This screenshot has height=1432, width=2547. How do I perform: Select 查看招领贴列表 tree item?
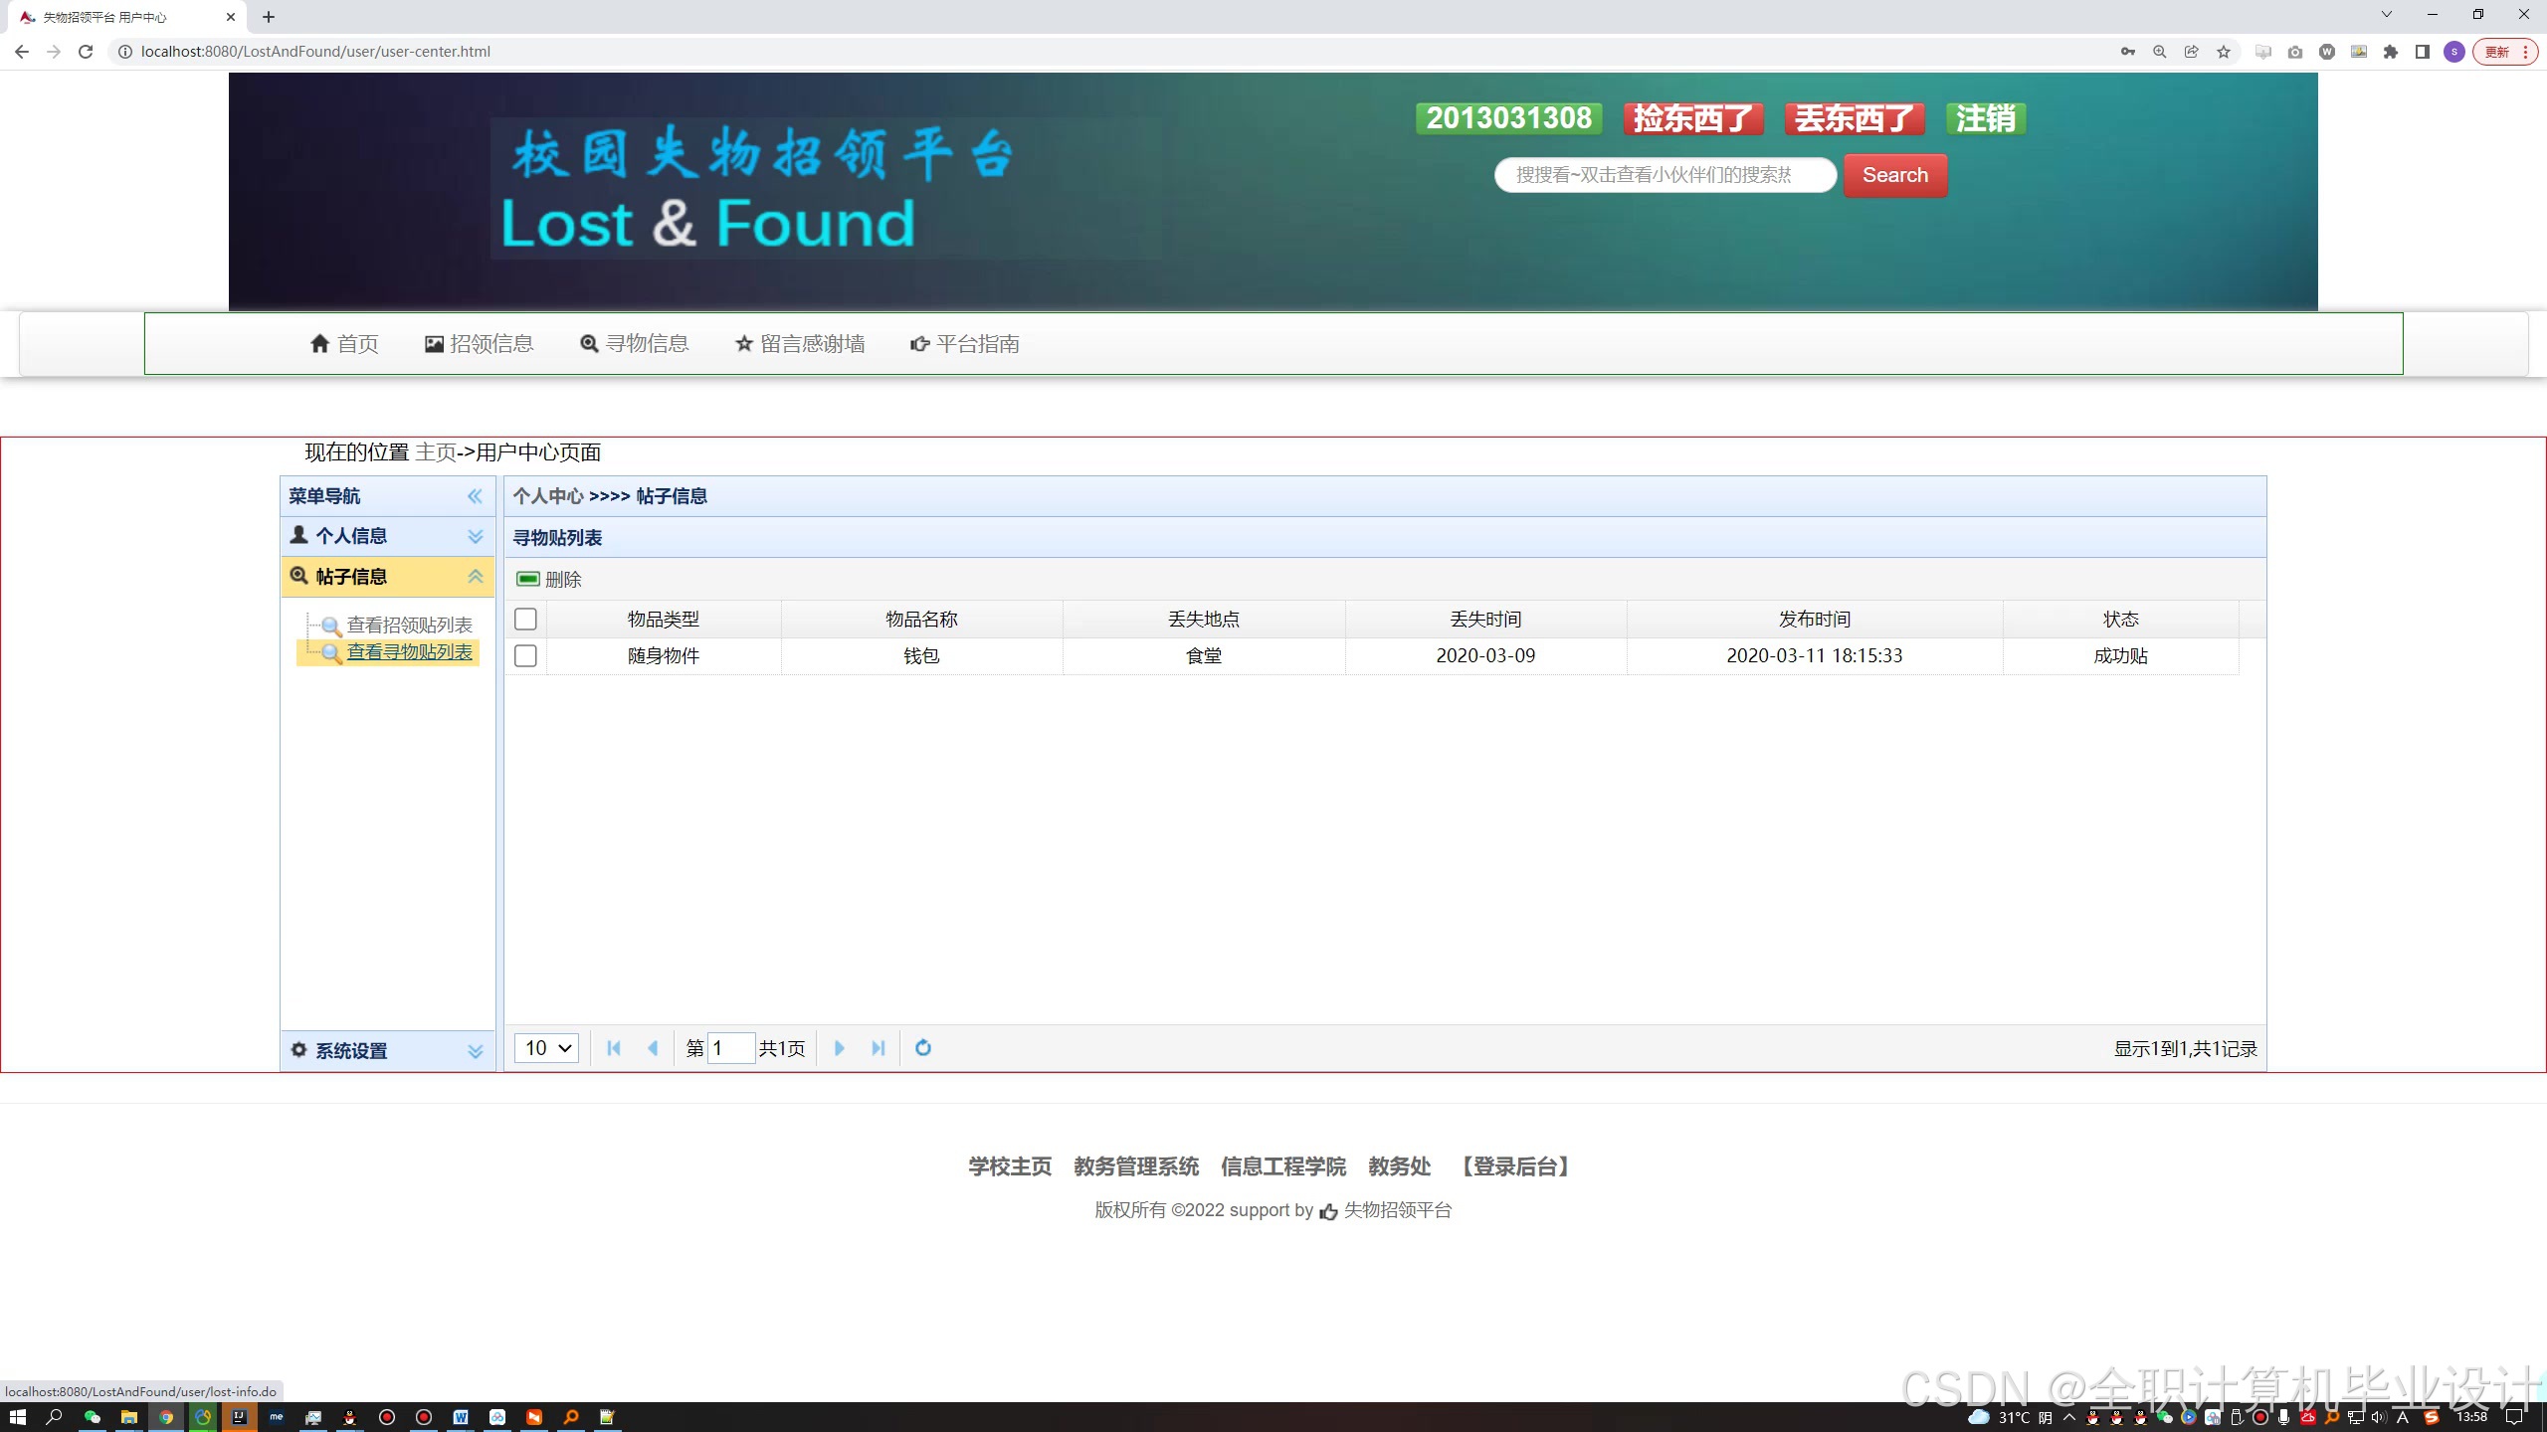click(x=409, y=626)
